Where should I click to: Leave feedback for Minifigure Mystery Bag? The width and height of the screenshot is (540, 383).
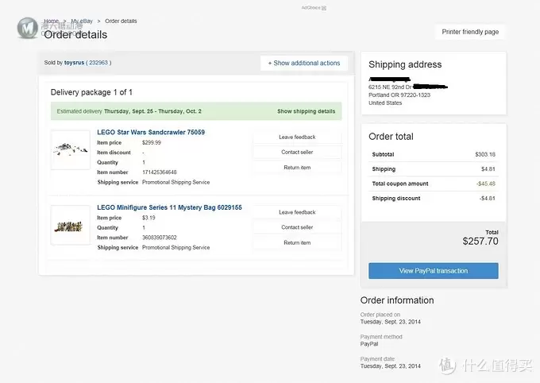pyautogui.click(x=297, y=212)
